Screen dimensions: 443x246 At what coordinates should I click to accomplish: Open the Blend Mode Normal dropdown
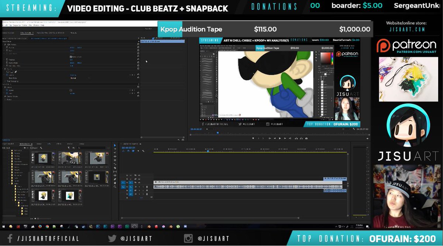[80, 78]
